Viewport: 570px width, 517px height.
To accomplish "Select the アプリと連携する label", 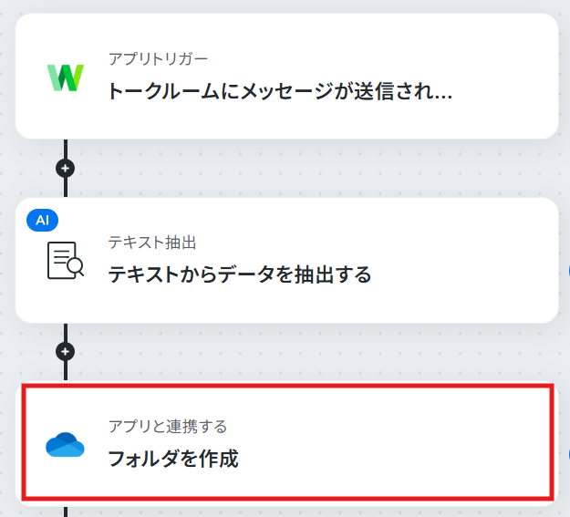I will point(168,426).
